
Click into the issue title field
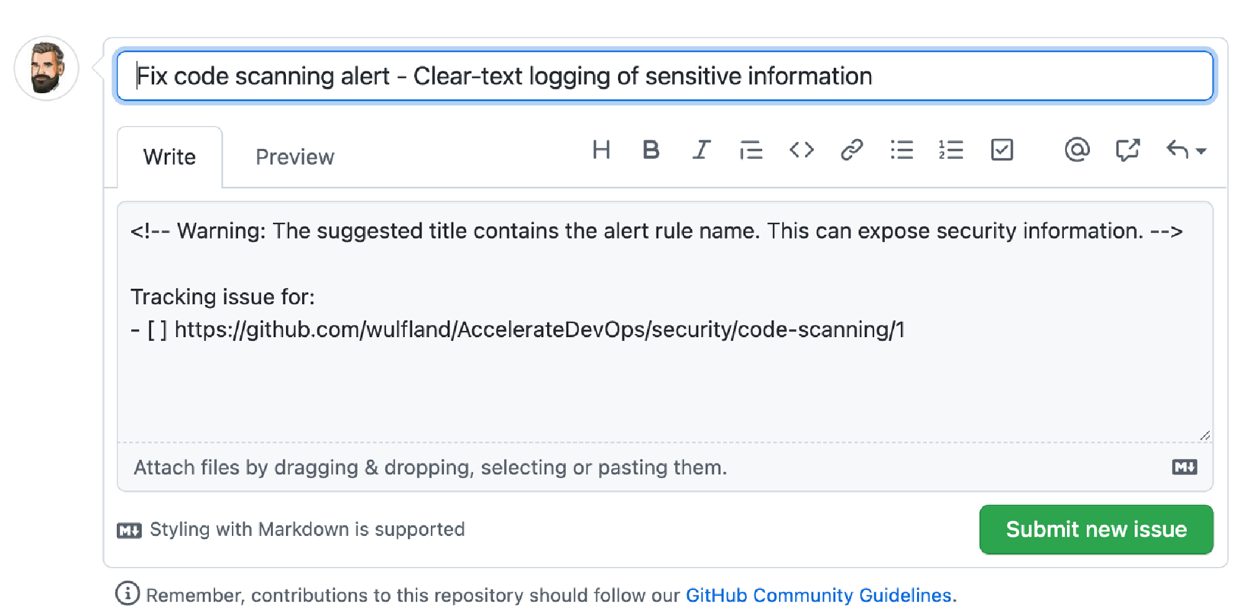point(665,76)
